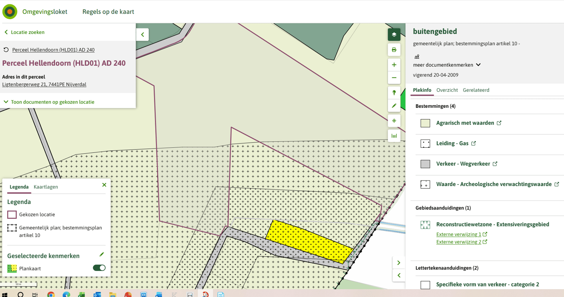Click the grey Verkeer - Wegverkeer swatch

425,164
